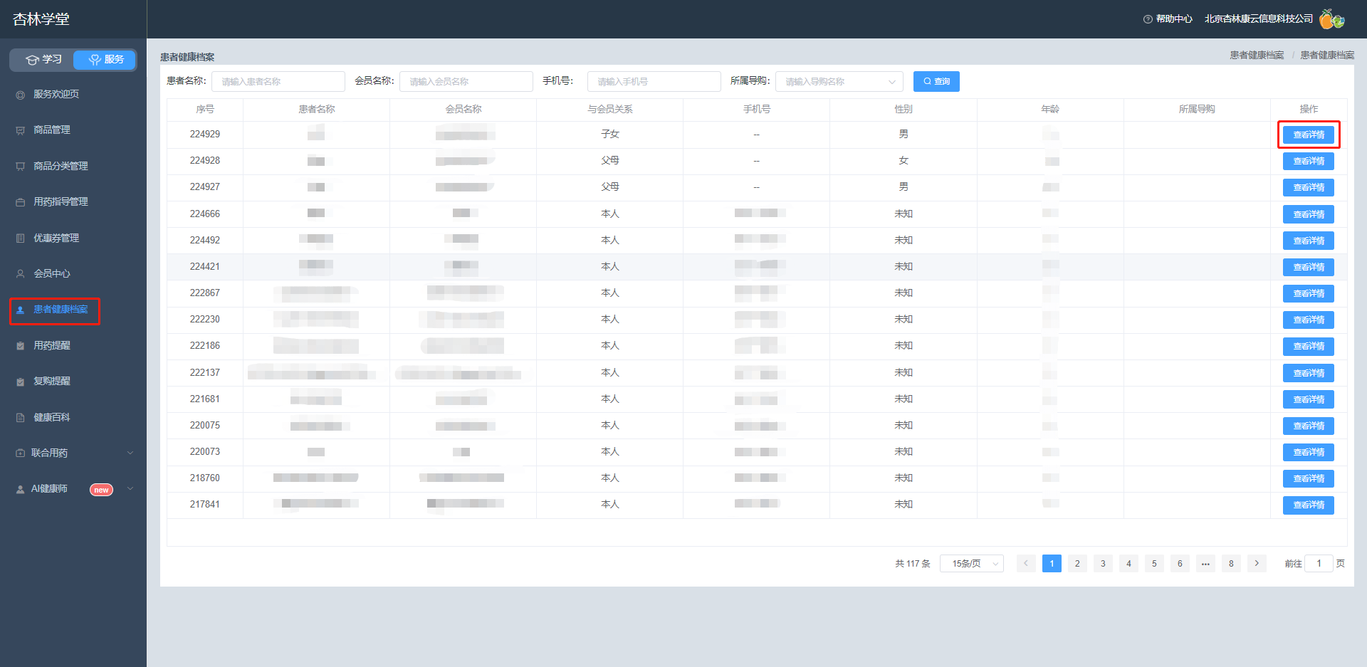
Task: Click the 优惠券管理 sidebar icon
Action: (20, 238)
